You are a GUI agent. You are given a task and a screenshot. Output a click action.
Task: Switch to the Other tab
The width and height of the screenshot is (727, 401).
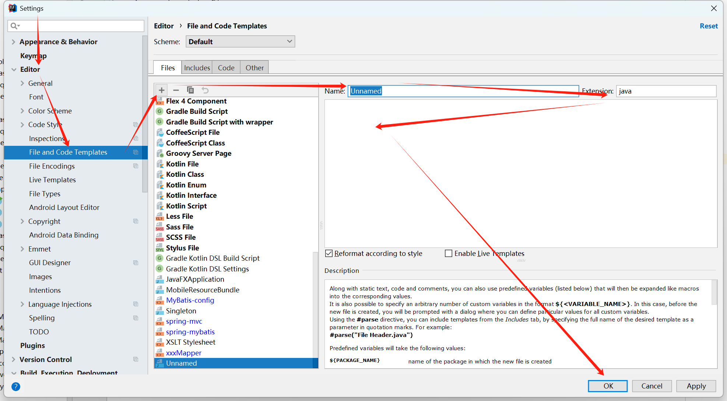pyautogui.click(x=254, y=68)
